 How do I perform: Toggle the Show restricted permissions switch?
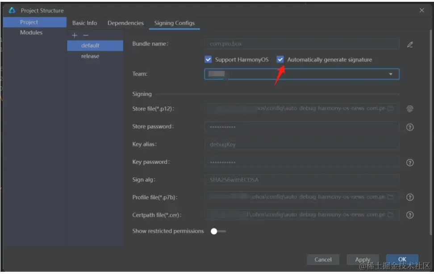[x=218, y=231]
